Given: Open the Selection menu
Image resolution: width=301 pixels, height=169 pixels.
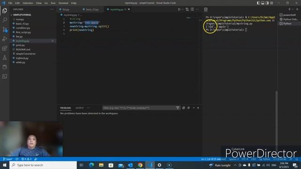Looking at the screenshot, I should coord(28,3).
